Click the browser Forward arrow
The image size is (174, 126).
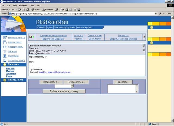click(13, 10)
